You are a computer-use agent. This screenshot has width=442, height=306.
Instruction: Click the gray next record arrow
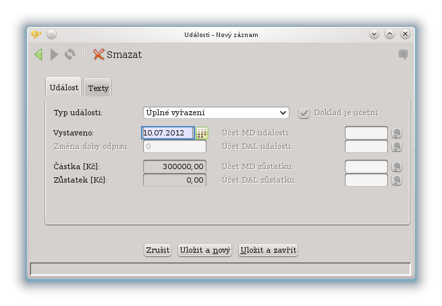55,55
